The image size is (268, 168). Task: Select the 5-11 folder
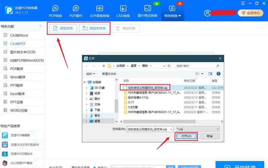tap(131, 102)
